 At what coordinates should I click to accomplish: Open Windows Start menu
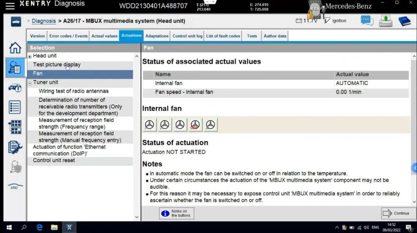(9, 228)
